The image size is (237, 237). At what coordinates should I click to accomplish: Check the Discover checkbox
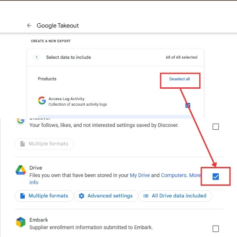(x=216, y=127)
